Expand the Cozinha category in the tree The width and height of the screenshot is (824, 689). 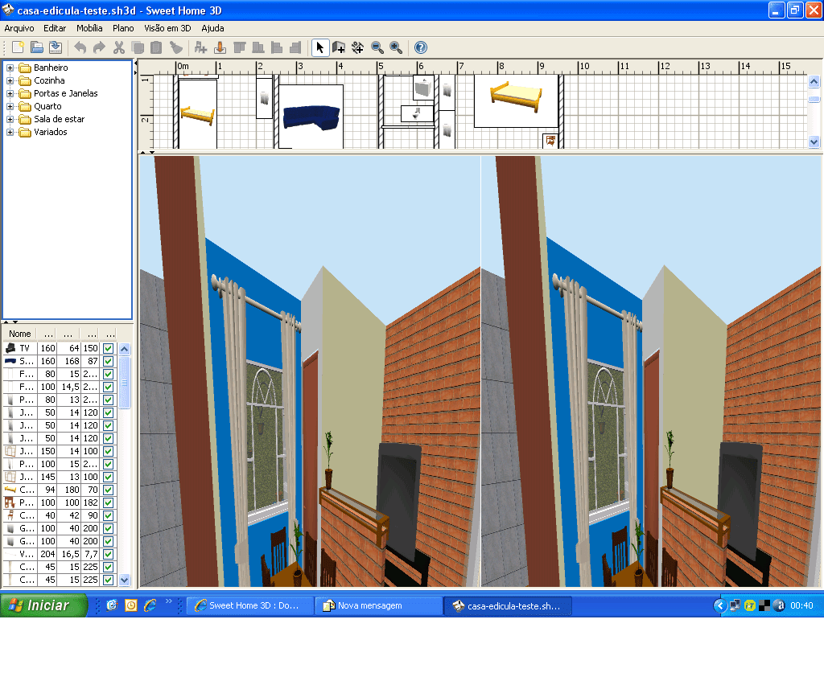tap(10, 80)
